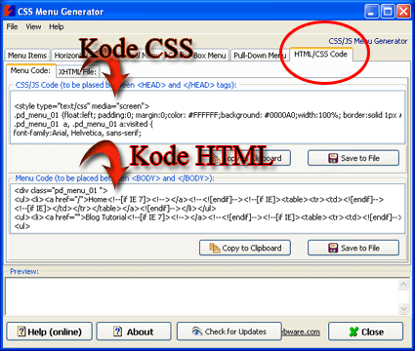
Task: Switch to the Menu Items tab
Action: point(27,56)
